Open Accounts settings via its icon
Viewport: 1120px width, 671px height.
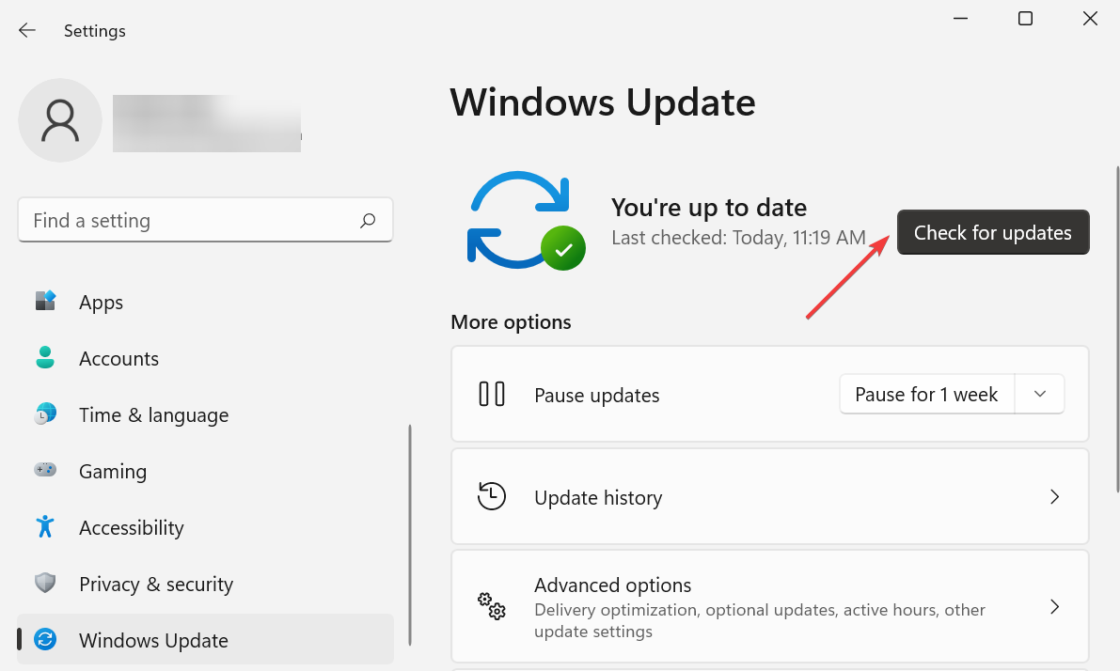point(44,357)
